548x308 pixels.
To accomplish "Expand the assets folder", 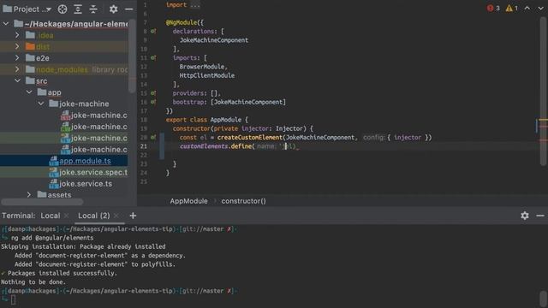I will click(29, 195).
